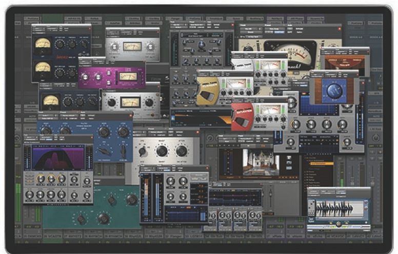This screenshot has height=254, width=398.
Task: Click upper channel input gain knob on Fairchild 670
Action: tap(60, 45)
